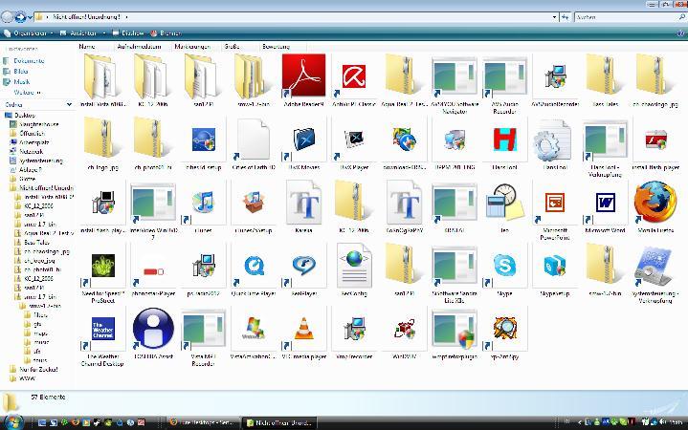Click the Brennen burn button
This screenshot has width=688, height=430.
click(x=166, y=32)
